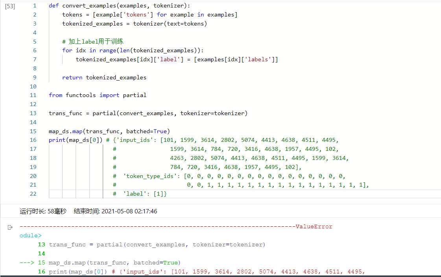The image size is (441, 277).
Task: Click editor gutter line number 8
Action: tap(35, 68)
